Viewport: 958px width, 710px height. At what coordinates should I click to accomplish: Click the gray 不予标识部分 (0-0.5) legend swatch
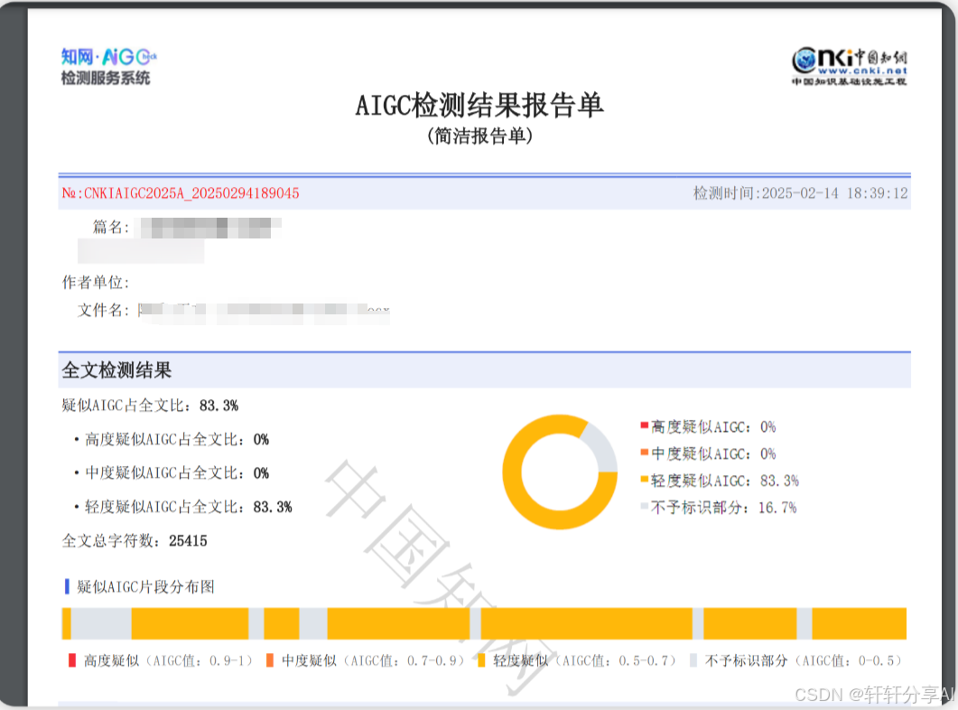pos(693,660)
